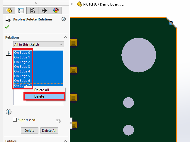This screenshot has height=142, width=190.
Task: Open the 'All in this sketch' filter dropdown
Action: coord(39,44)
